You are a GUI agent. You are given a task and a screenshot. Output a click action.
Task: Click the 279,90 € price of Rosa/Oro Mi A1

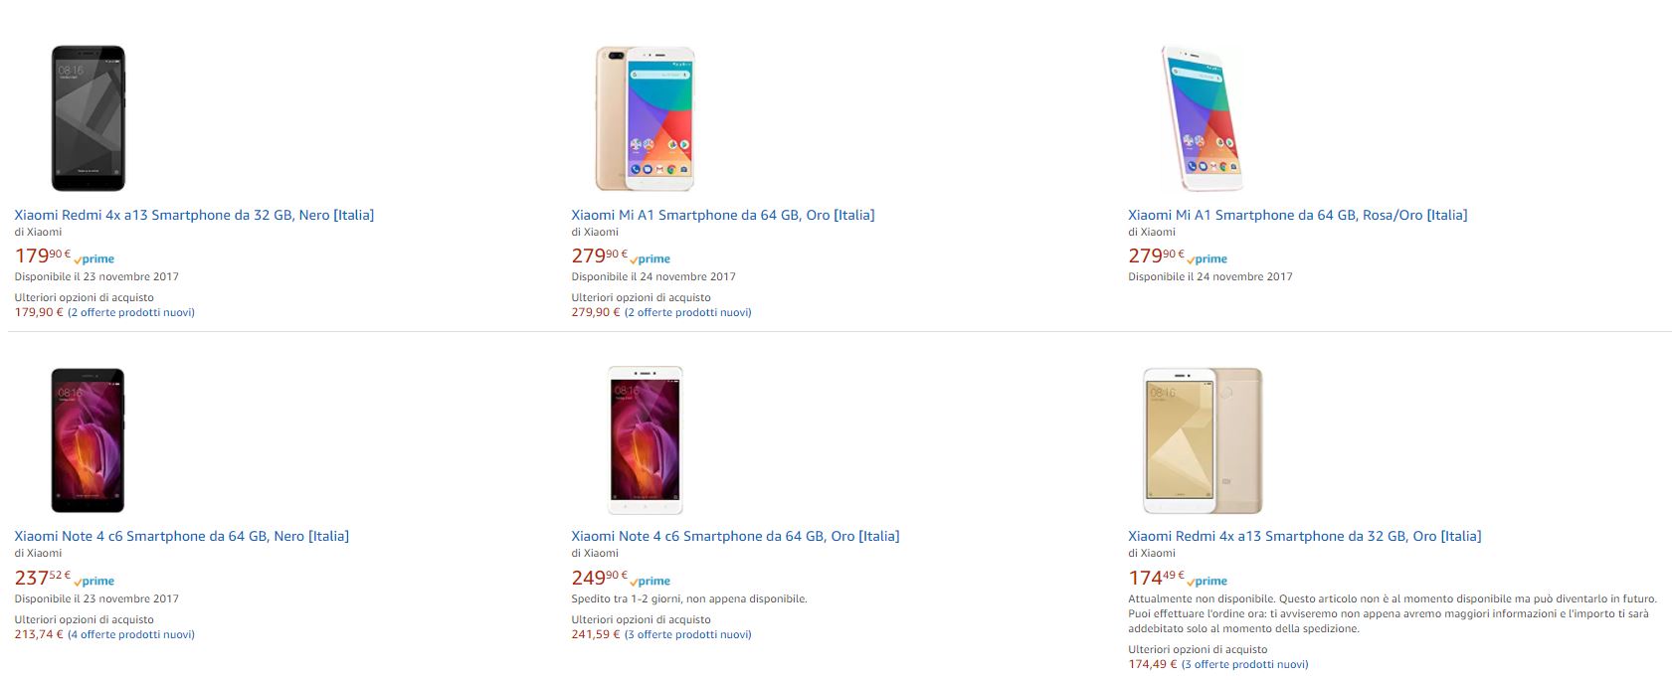1154,256
